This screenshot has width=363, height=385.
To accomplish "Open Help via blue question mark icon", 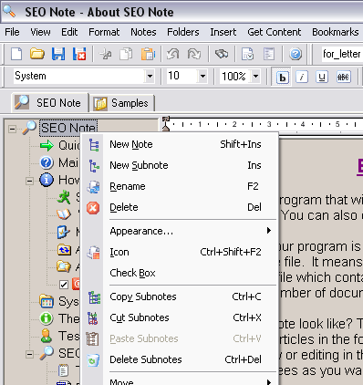I will (x=296, y=54).
